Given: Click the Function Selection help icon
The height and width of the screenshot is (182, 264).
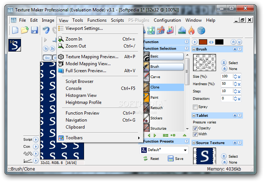Looking at the screenshot, I should tap(186, 48).
